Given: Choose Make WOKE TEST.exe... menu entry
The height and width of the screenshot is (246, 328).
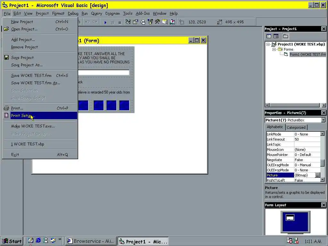Looking at the screenshot, I should point(40,126).
